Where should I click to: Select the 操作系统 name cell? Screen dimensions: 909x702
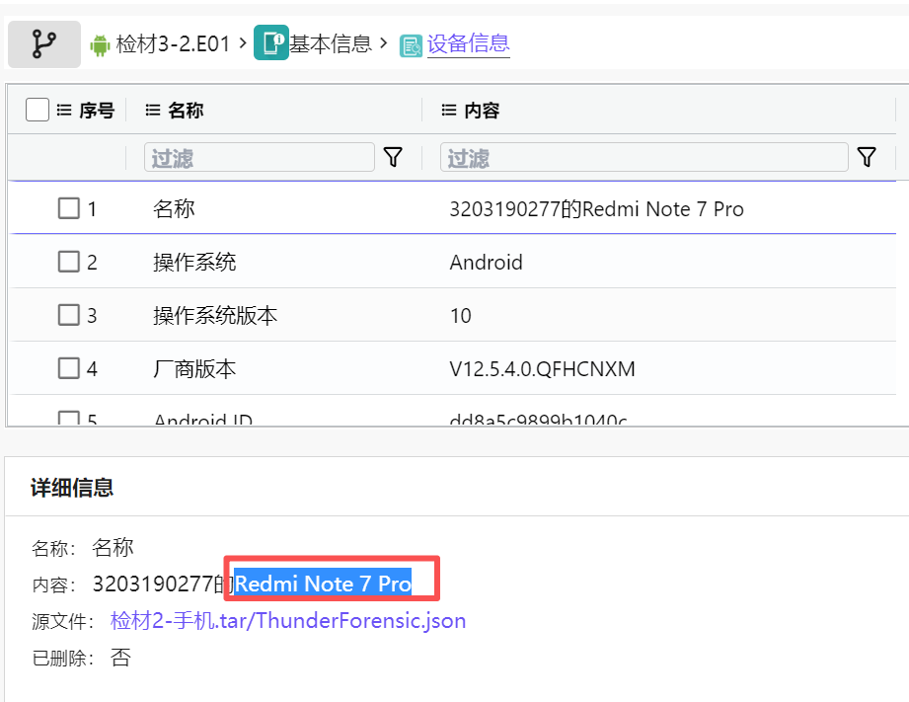194,263
